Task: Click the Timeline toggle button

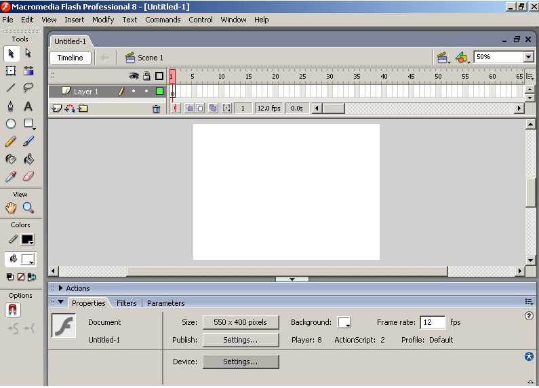Action: click(x=70, y=58)
